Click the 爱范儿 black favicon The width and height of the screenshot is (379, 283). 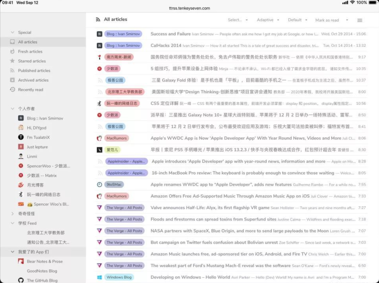pos(99,150)
